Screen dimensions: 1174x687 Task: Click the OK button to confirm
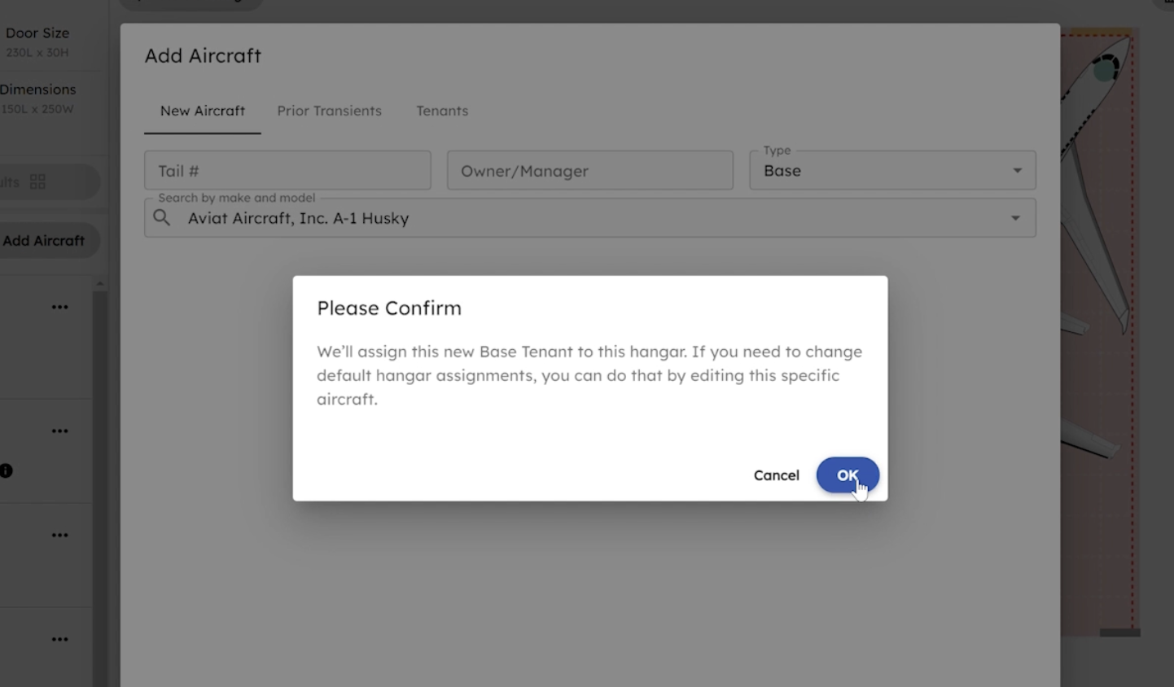(x=847, y=475)
